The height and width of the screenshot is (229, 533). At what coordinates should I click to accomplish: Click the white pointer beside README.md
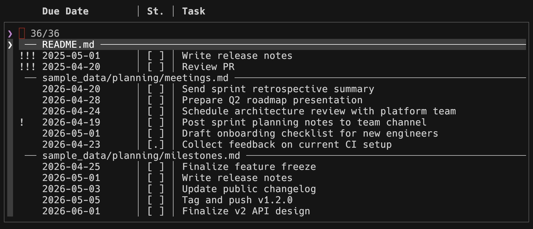[10, 45]
